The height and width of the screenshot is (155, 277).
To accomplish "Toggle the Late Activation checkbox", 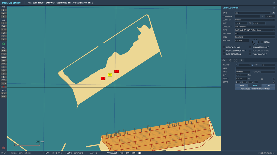I will [x=224, y=54].
